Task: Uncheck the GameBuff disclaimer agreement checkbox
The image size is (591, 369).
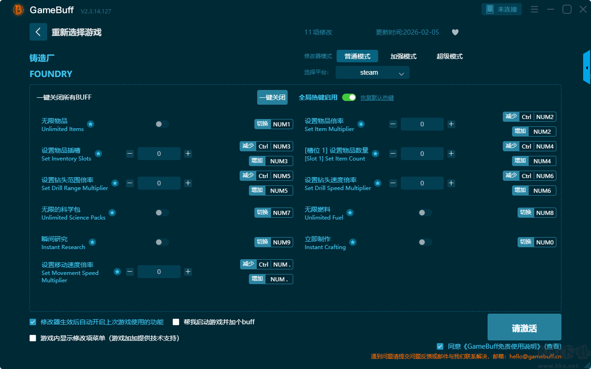Action: click(x=440, y=346)
